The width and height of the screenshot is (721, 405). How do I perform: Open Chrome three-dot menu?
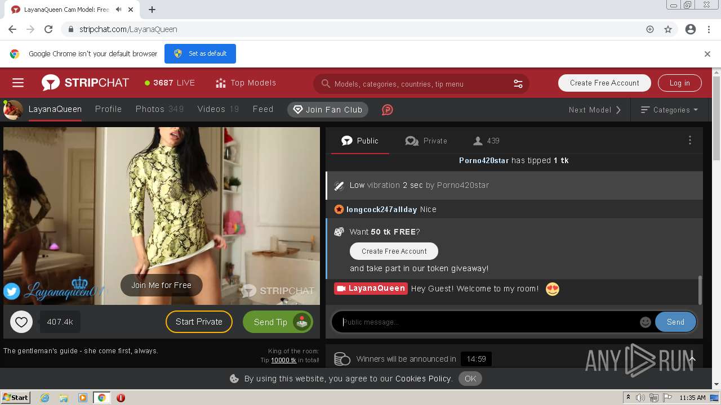click(709, 29)
